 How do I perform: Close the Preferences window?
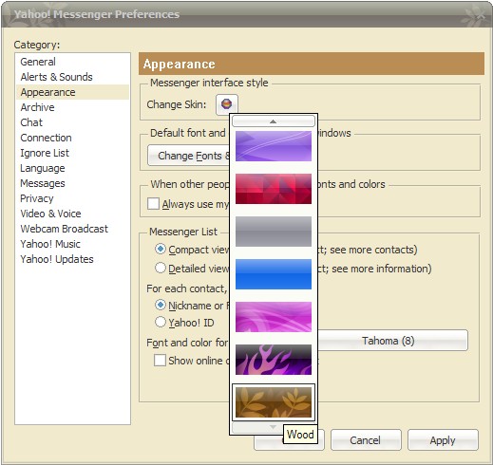click(481, 15)
